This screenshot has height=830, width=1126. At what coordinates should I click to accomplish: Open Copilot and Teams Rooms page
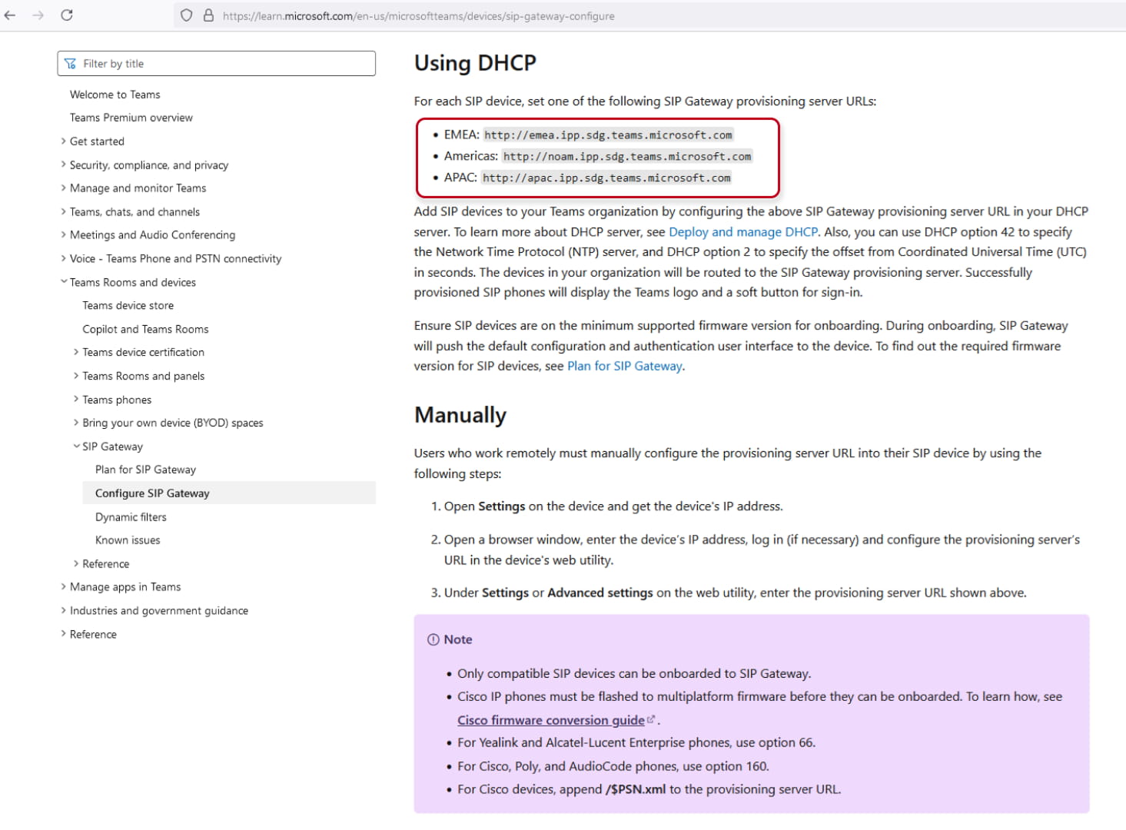click(146, 329)
